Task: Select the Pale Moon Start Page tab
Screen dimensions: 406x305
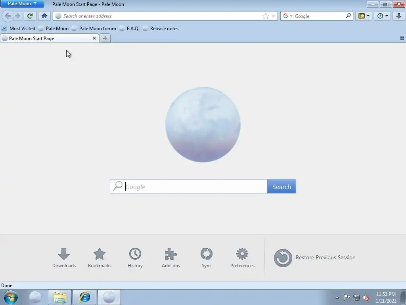Action: coord(49,39)
